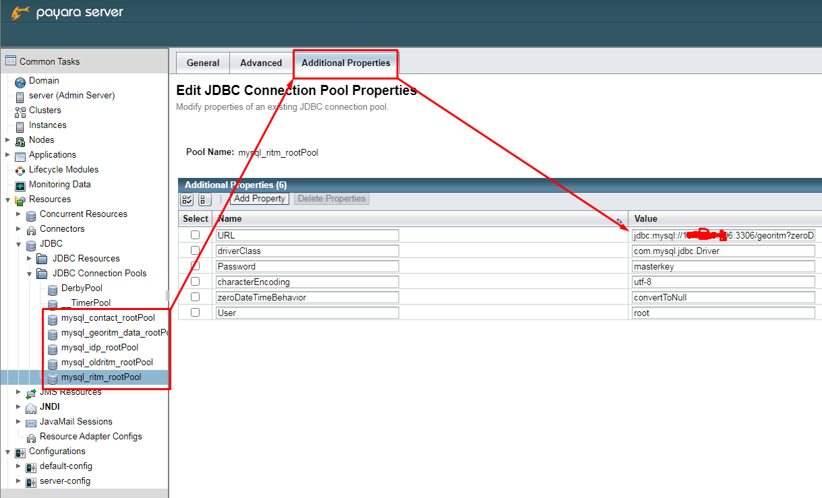Click the server-config icon
This screenshot has height=498, width=822.
pyautogui.click(x=31, y=481)
